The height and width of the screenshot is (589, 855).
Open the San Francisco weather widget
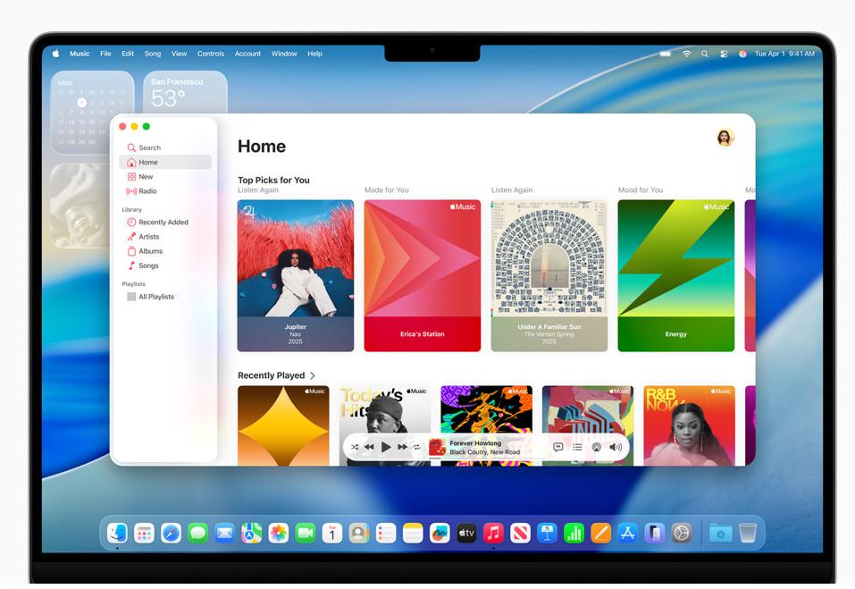click(186, 92)
